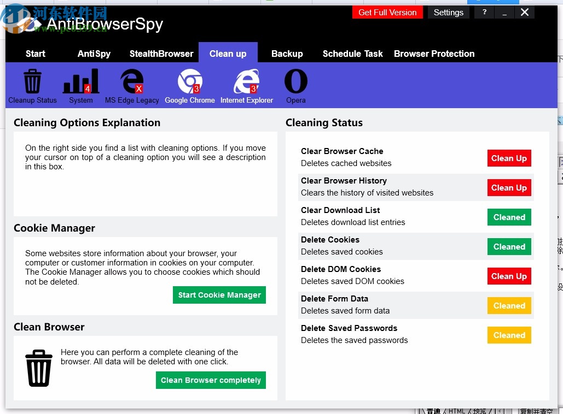Image resolution: width=563 pixels, height=414 pixels.
Task: Switch to the StealthBrowser tab
Action: tap(161, 54)
